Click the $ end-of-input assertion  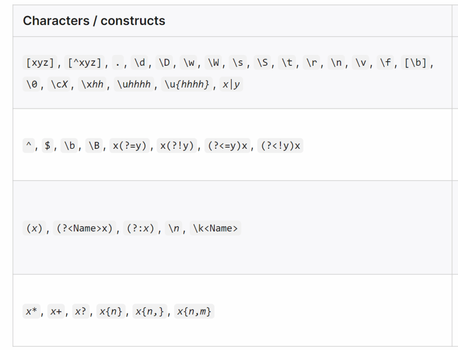[x=47, y=146]
